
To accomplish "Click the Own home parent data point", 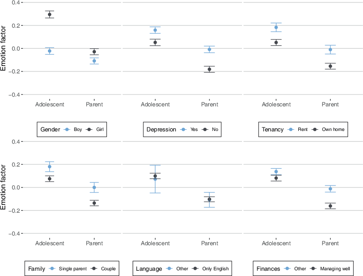I will pos(330,66).
